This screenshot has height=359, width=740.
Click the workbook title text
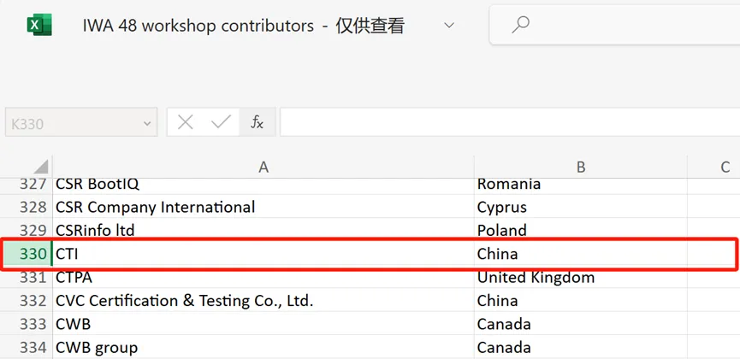click(x=198, y=26)
